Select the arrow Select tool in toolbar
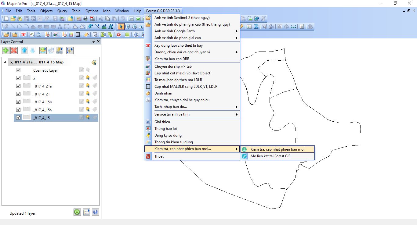The image size is (417, 225). (x=121, y=27)
